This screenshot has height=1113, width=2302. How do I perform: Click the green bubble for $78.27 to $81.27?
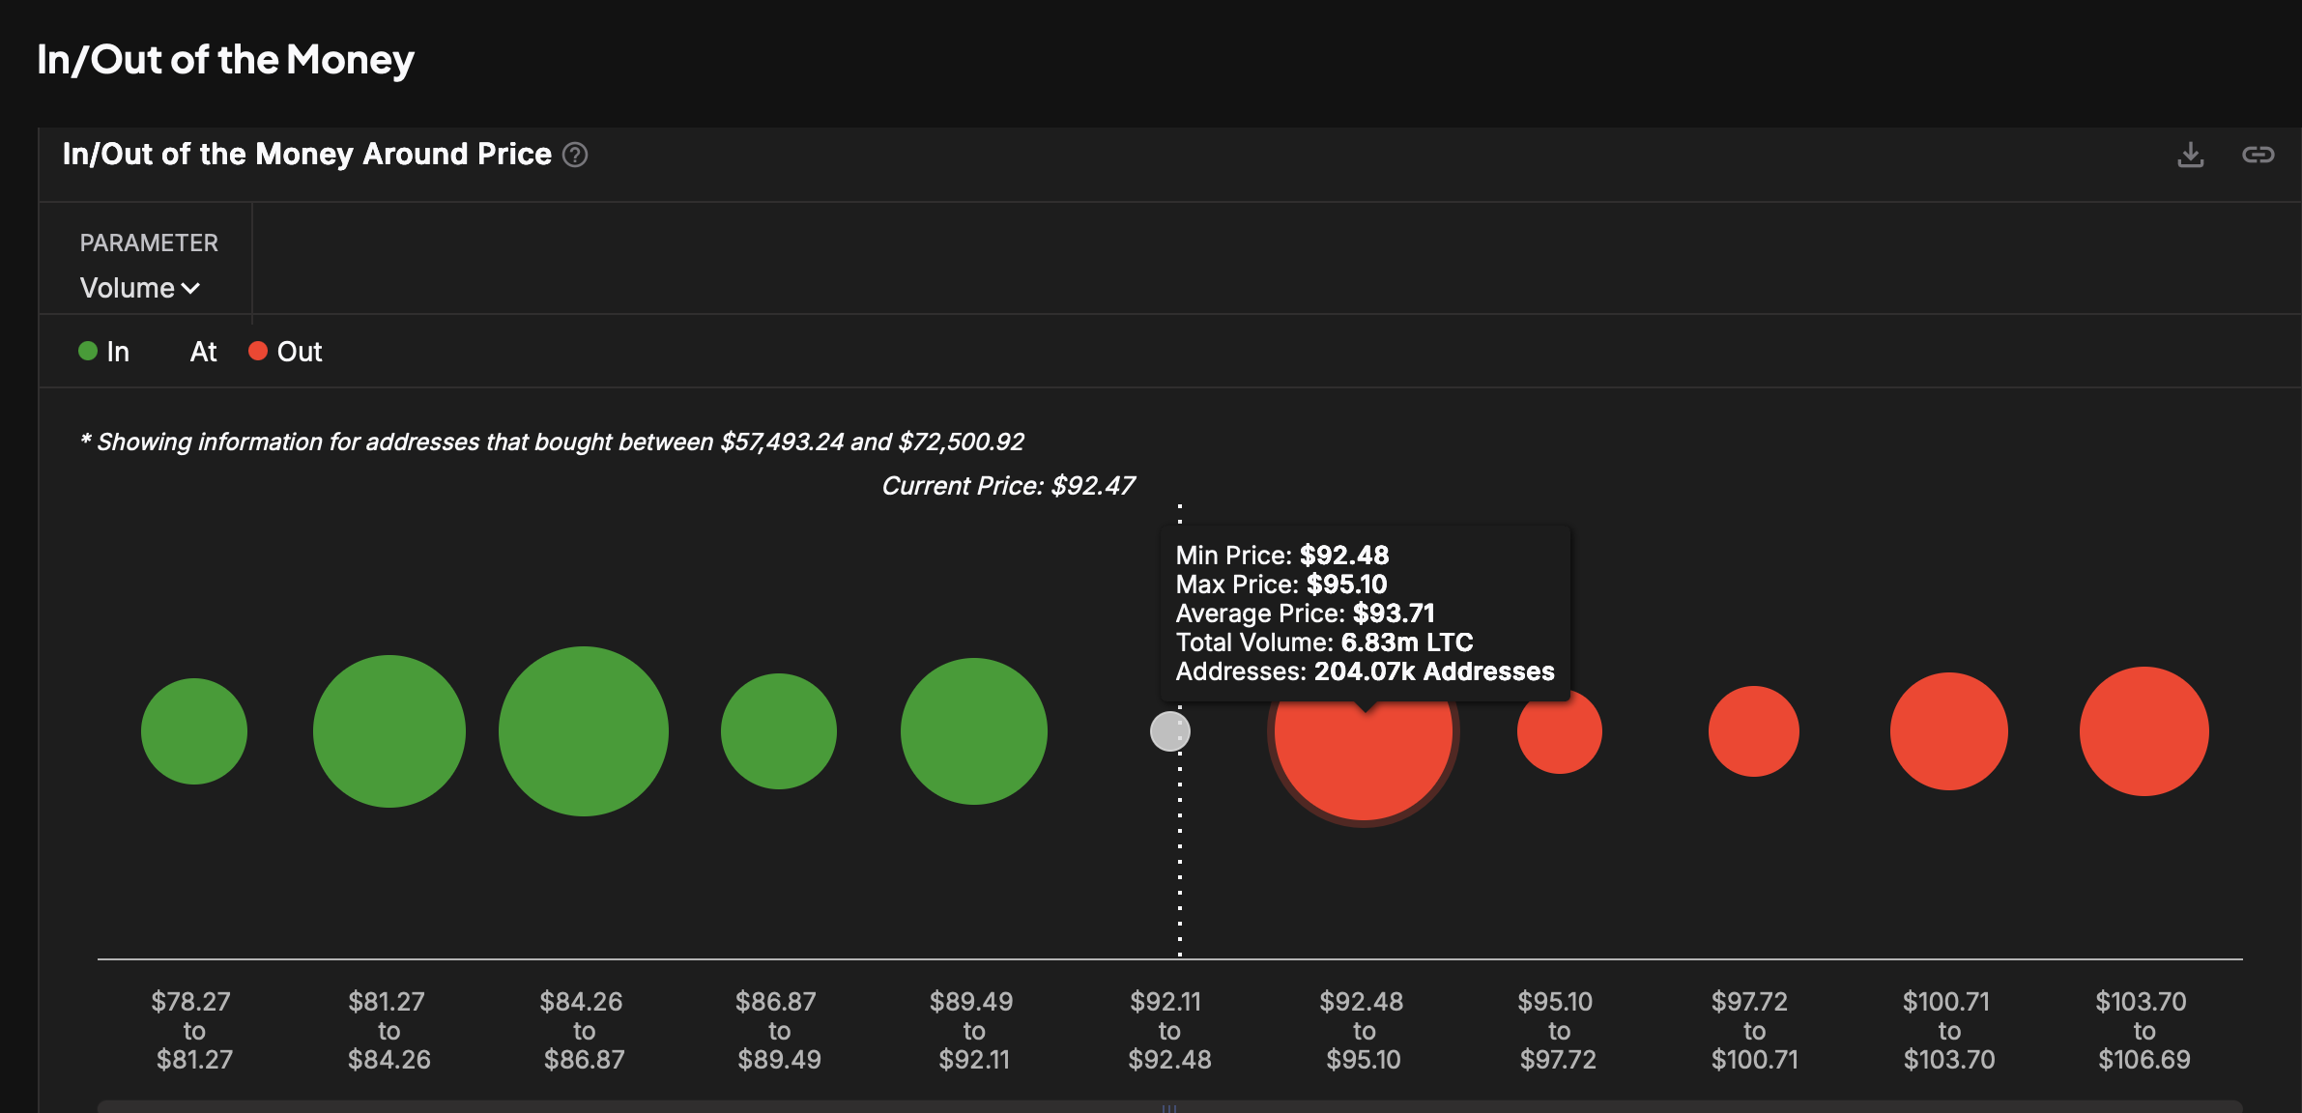pos(194,731)
